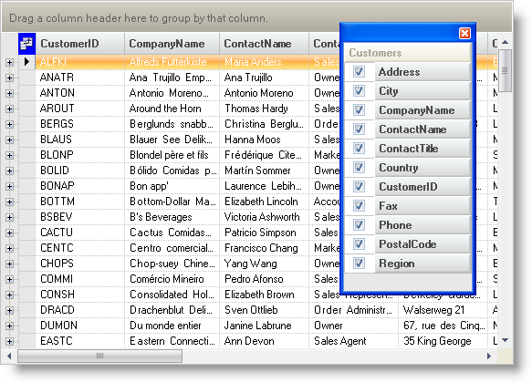Click the PostalCode button in column chooser

[422, 244]
